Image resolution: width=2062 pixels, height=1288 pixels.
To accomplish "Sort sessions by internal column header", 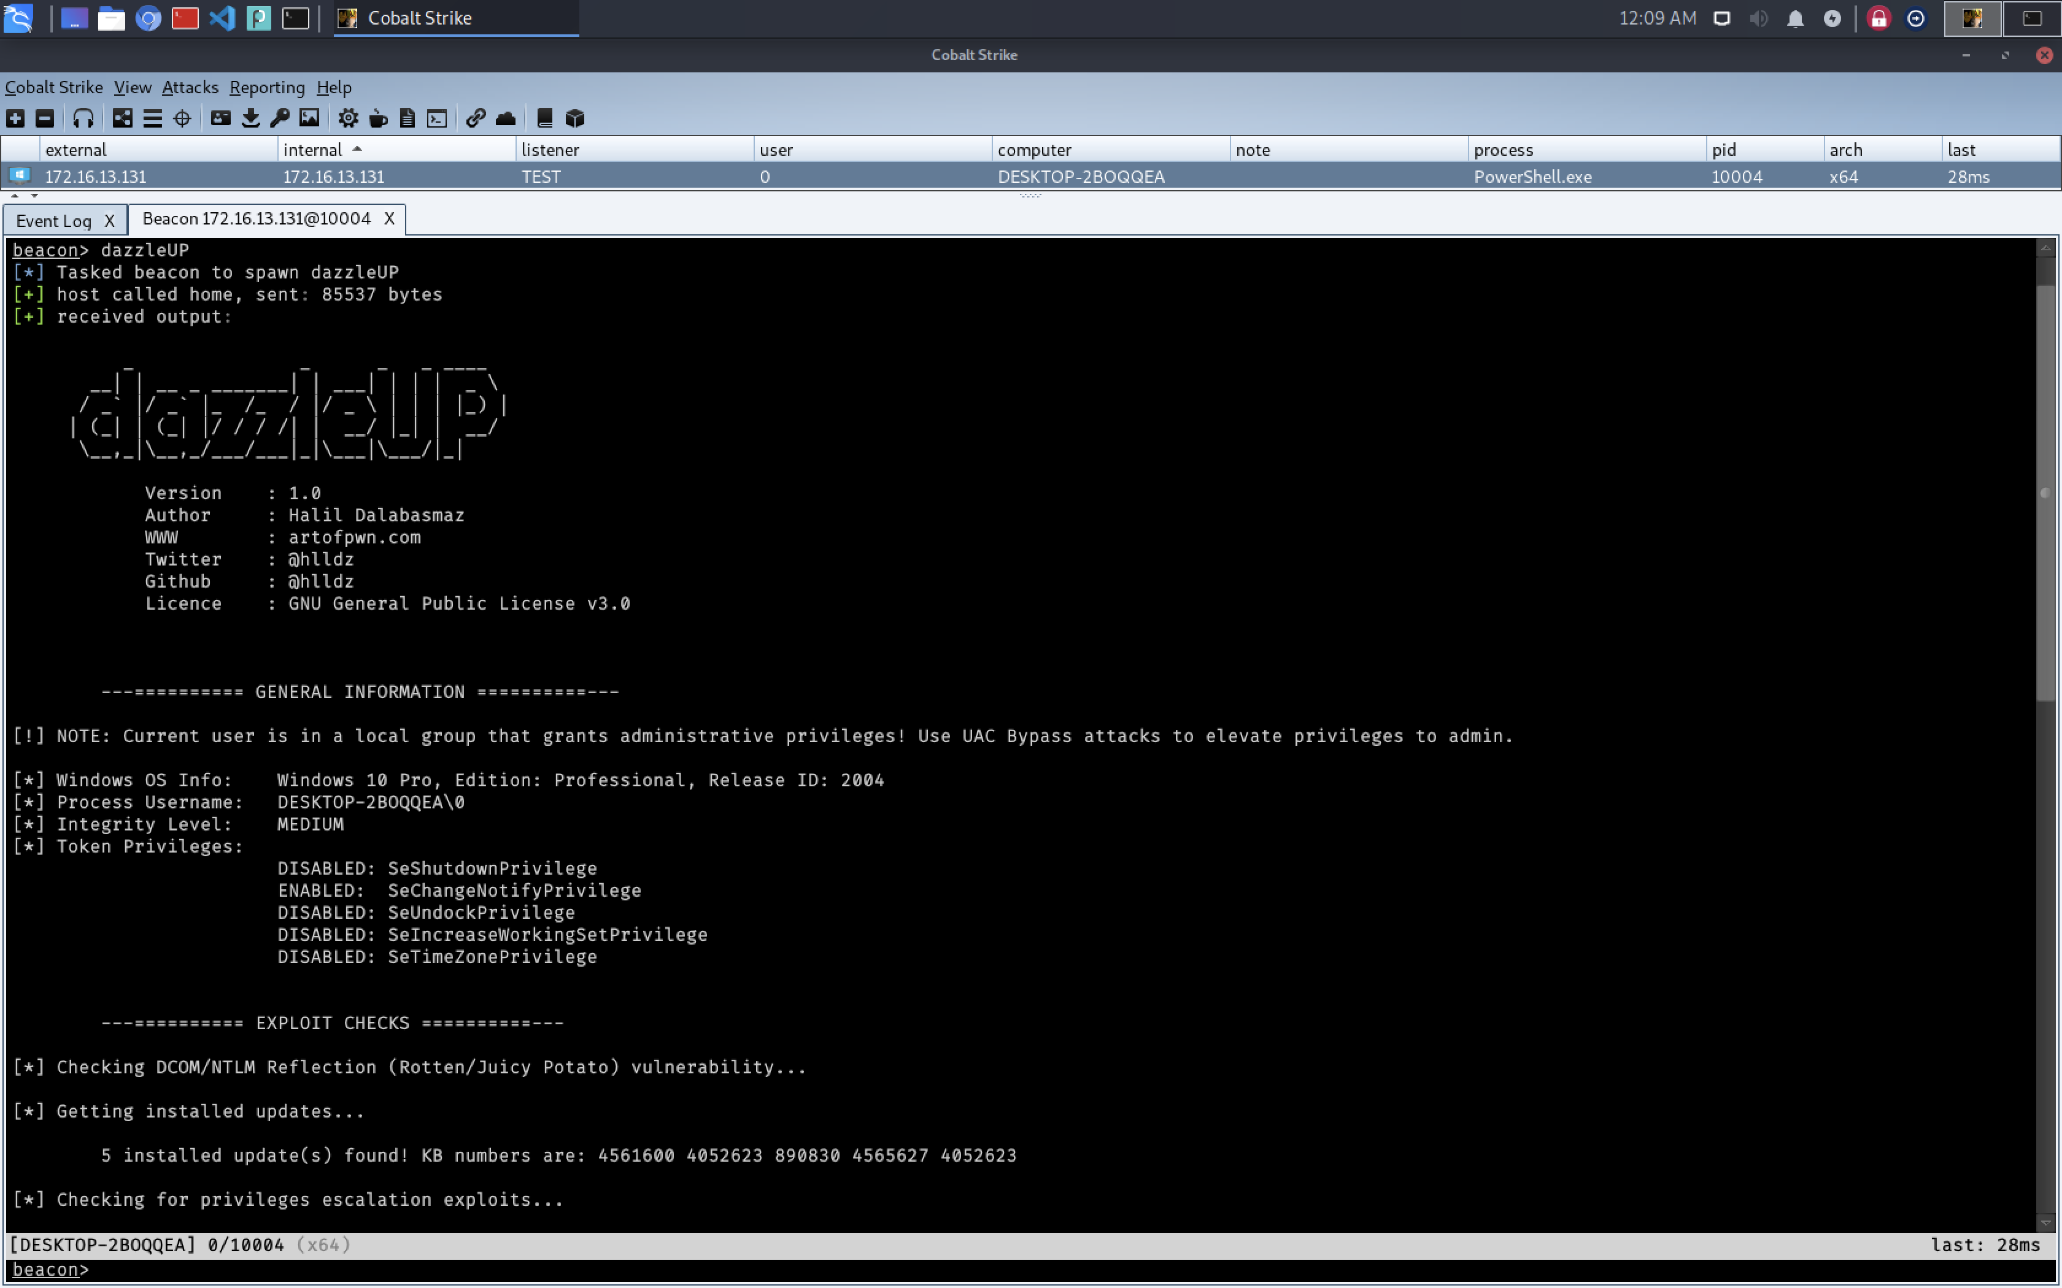I will 313,150.
